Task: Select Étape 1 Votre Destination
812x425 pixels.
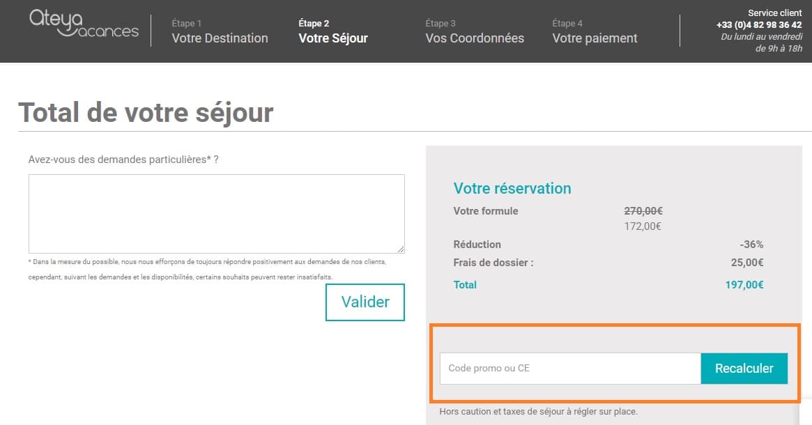Action: (220, 31)
